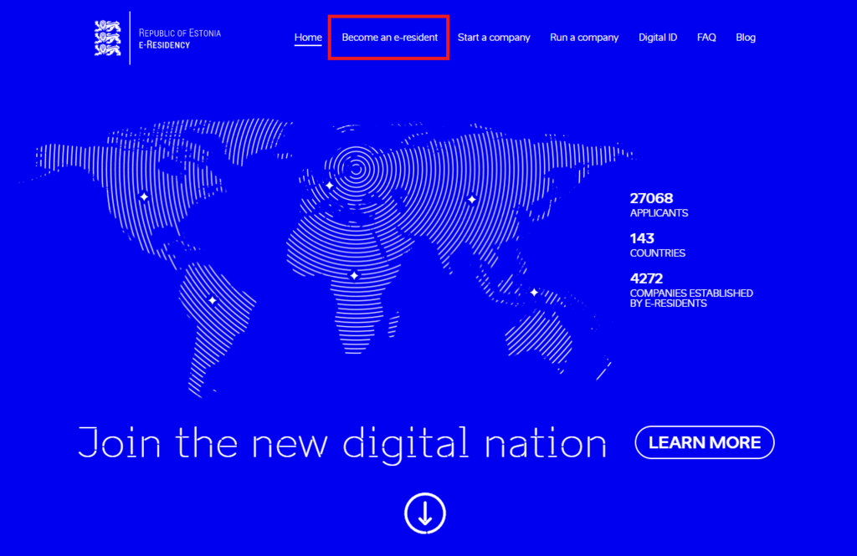Select the star marker on Africa

click(354, 276)
